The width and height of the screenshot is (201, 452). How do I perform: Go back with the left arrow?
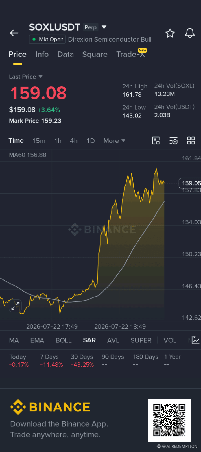[14, 33]
